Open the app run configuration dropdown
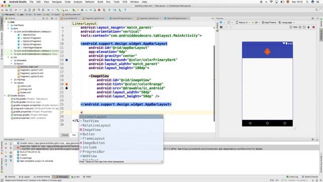 66,10
